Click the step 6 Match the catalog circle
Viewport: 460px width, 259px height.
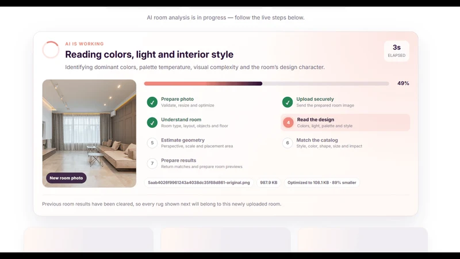tap(287, 143)
